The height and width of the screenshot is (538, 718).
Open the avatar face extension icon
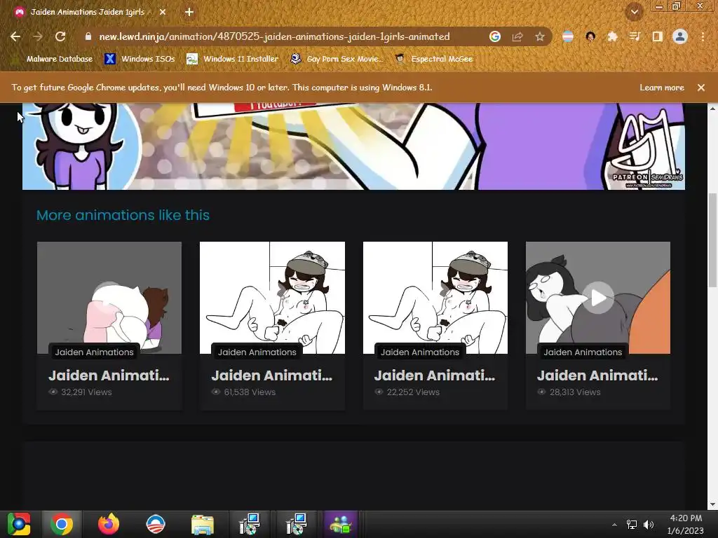click(x=590, y=36)
